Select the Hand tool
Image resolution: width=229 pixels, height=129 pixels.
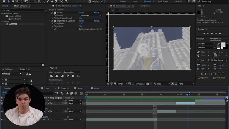[x=13, y=1]
